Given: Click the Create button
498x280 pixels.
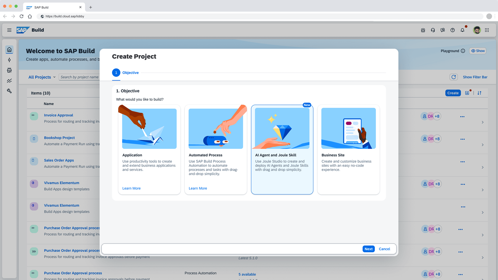Looking at the screenshot, I should pos(453,93).
